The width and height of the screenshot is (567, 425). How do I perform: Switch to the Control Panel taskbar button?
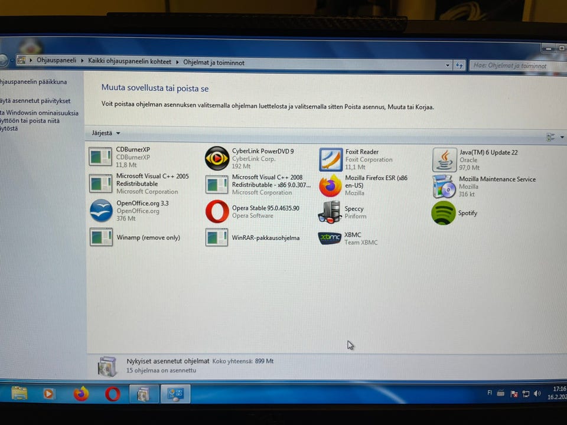tap(175, 394)
